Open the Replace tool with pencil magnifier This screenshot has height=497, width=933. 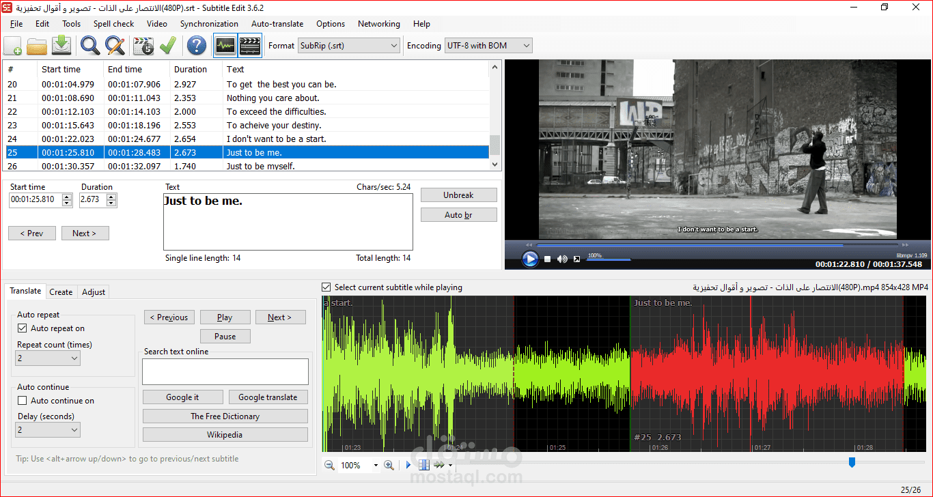115,46
